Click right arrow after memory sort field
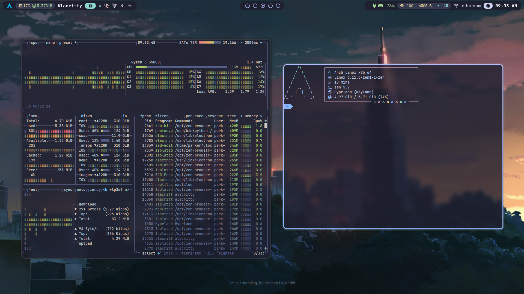The height and width of the screenshot is (294, 524). 261,116
